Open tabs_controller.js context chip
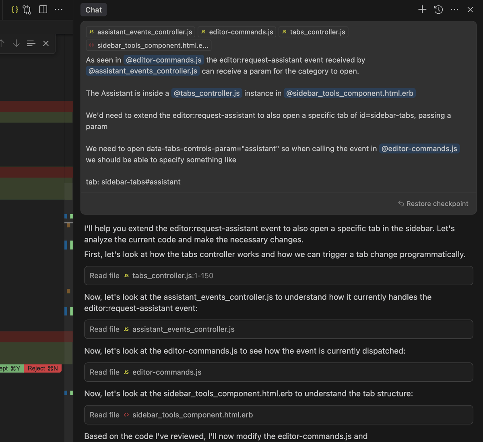The height and width of the screenshot is (442, 483). 313,32
